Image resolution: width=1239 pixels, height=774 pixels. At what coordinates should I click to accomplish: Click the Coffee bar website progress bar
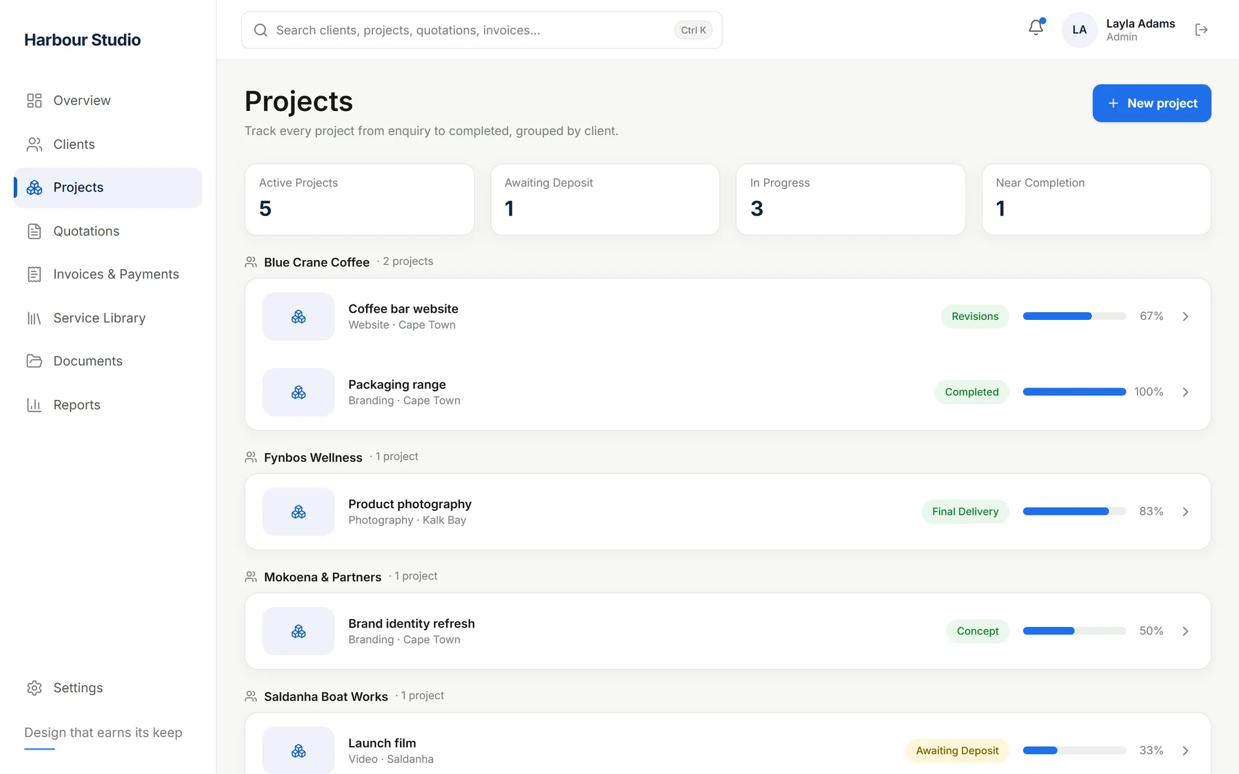click(1074, 317)
